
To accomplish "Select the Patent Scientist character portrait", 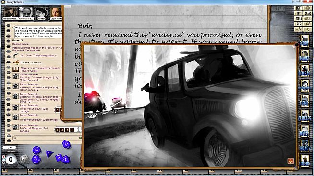I will [26, 13].
